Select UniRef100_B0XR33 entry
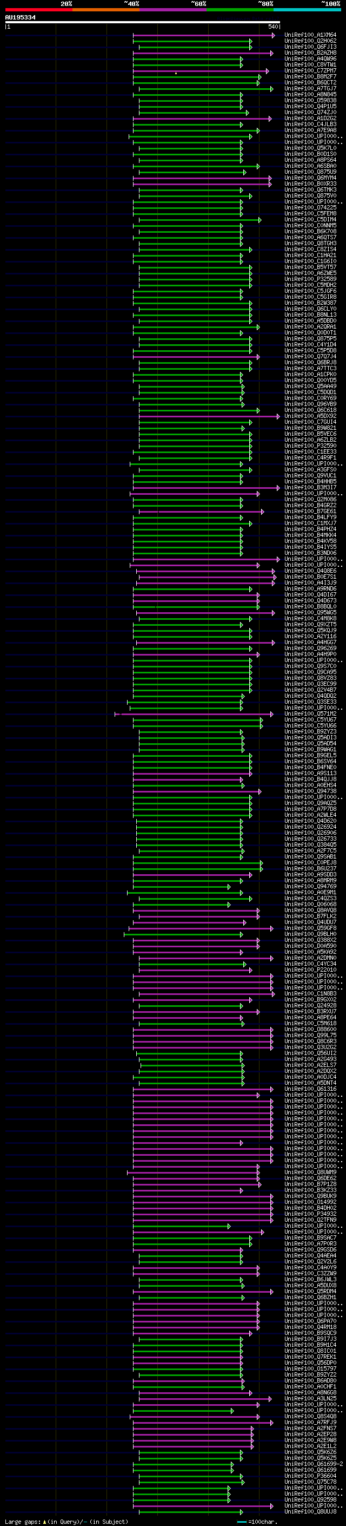This screenshot has width=346, height=1526. pos(310,184)
